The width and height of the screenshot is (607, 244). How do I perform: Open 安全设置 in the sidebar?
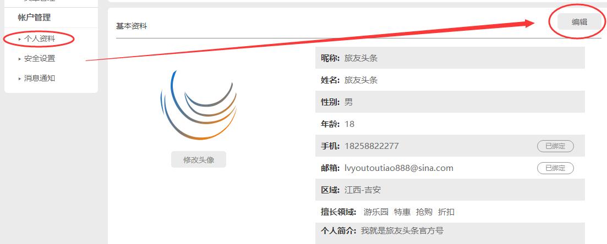pos(40,59)
